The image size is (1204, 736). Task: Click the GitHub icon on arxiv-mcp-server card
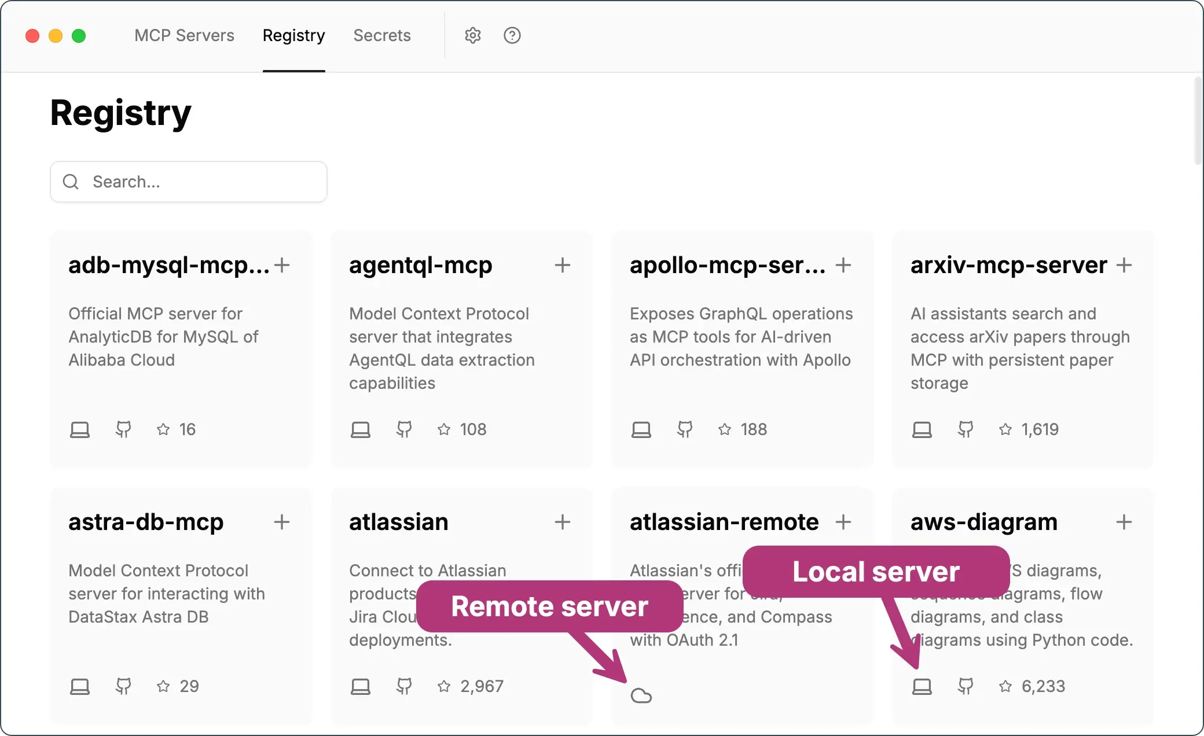pos(966,429)
